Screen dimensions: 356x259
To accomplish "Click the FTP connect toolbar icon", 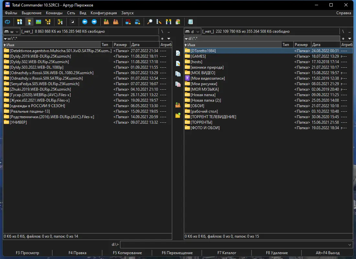I will [x=128, y=22].
